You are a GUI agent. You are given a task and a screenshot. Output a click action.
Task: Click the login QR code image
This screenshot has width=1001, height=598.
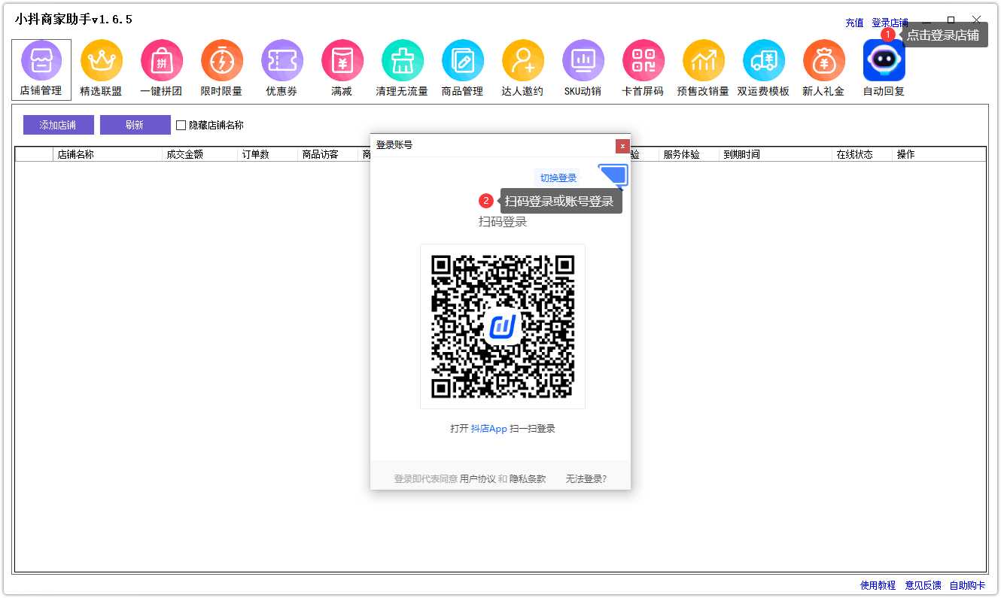tap(502, 326)
